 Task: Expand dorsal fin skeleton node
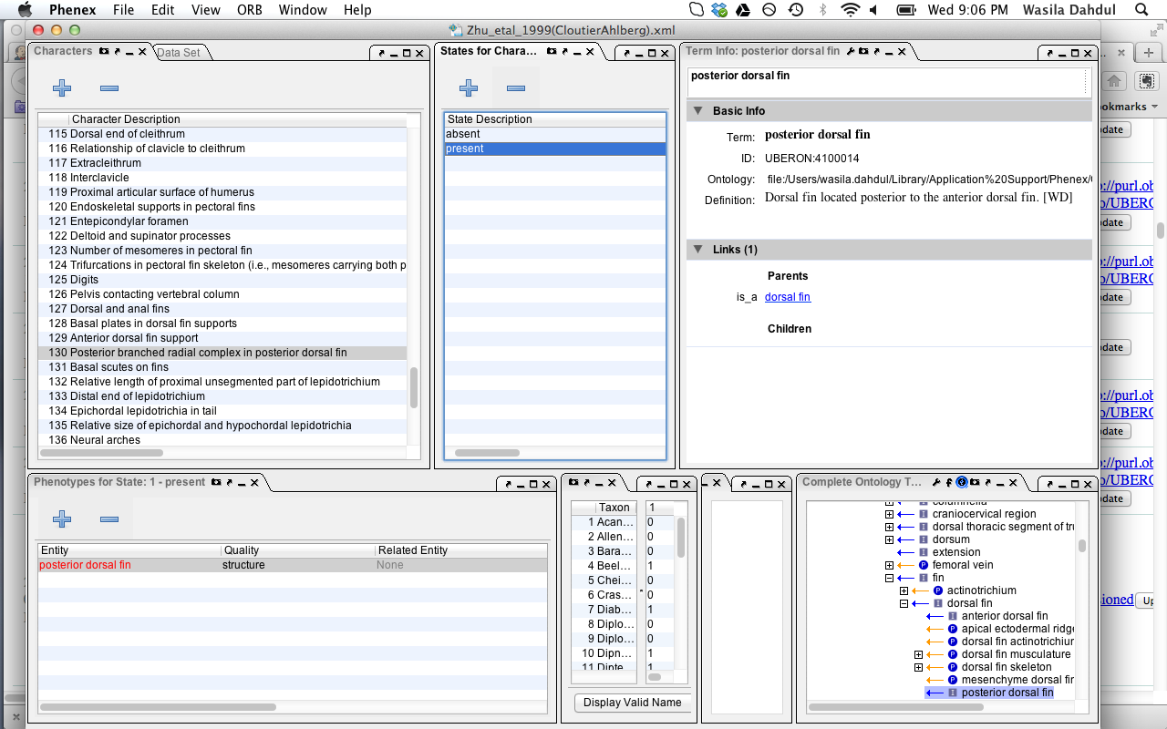(x=918, y=667)
